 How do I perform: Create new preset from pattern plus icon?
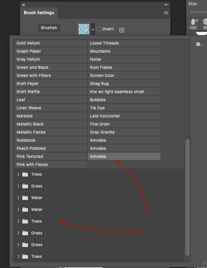pyautogui.click(x=122, y=30)
